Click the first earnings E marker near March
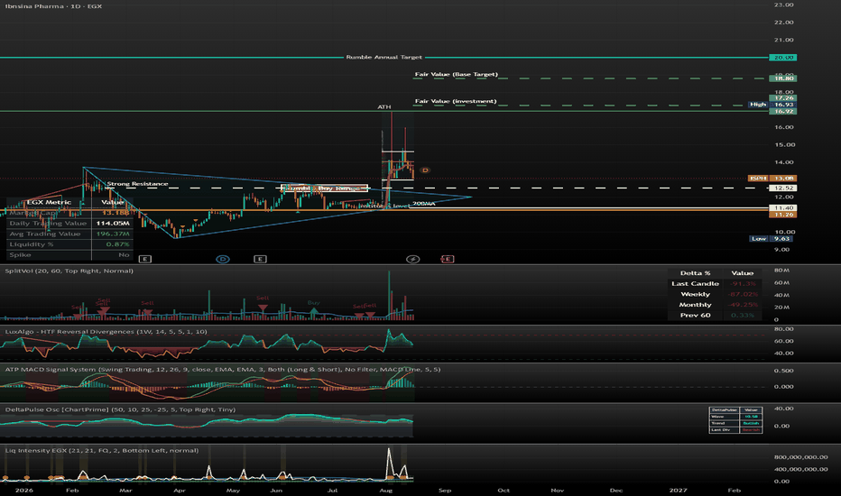The width and height of the screenshot is (841, 496). coord(144,259)
